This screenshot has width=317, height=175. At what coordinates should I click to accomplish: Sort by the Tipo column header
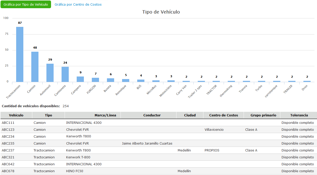48,115
